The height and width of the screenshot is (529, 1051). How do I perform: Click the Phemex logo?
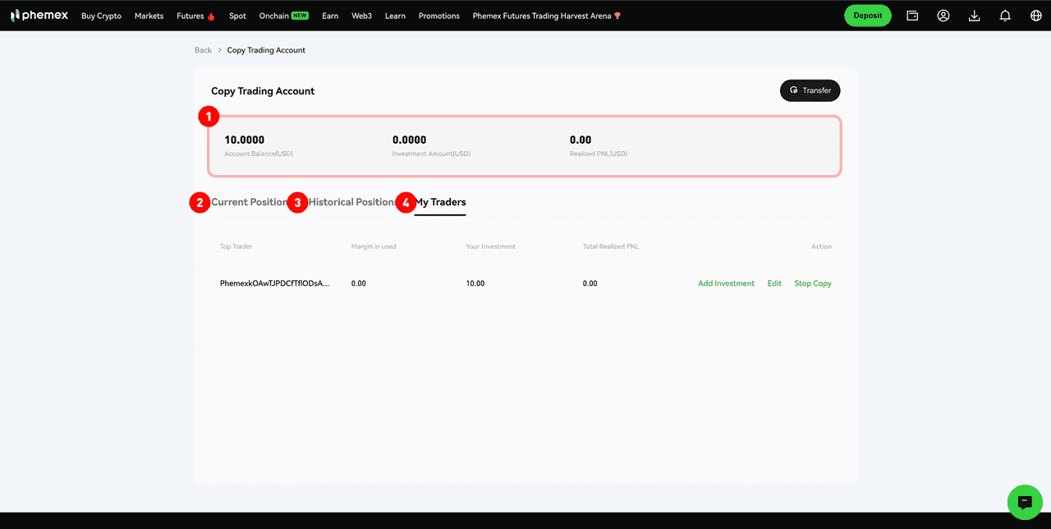[39, 16]
